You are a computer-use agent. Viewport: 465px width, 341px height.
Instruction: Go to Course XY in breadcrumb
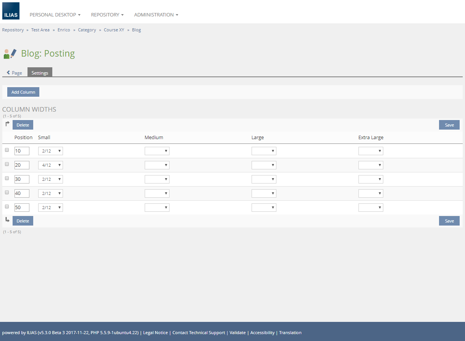click(114, 30)
